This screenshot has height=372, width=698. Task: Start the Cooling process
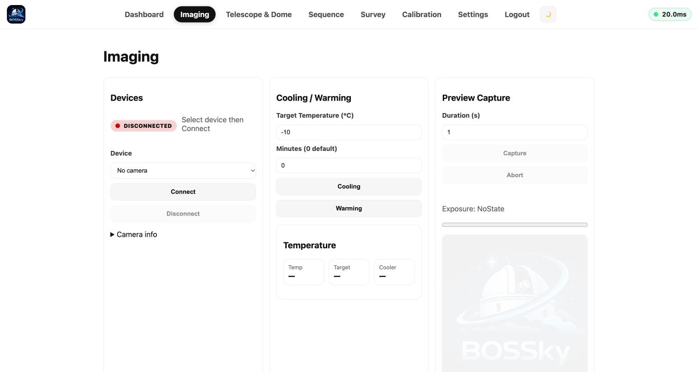349,186
